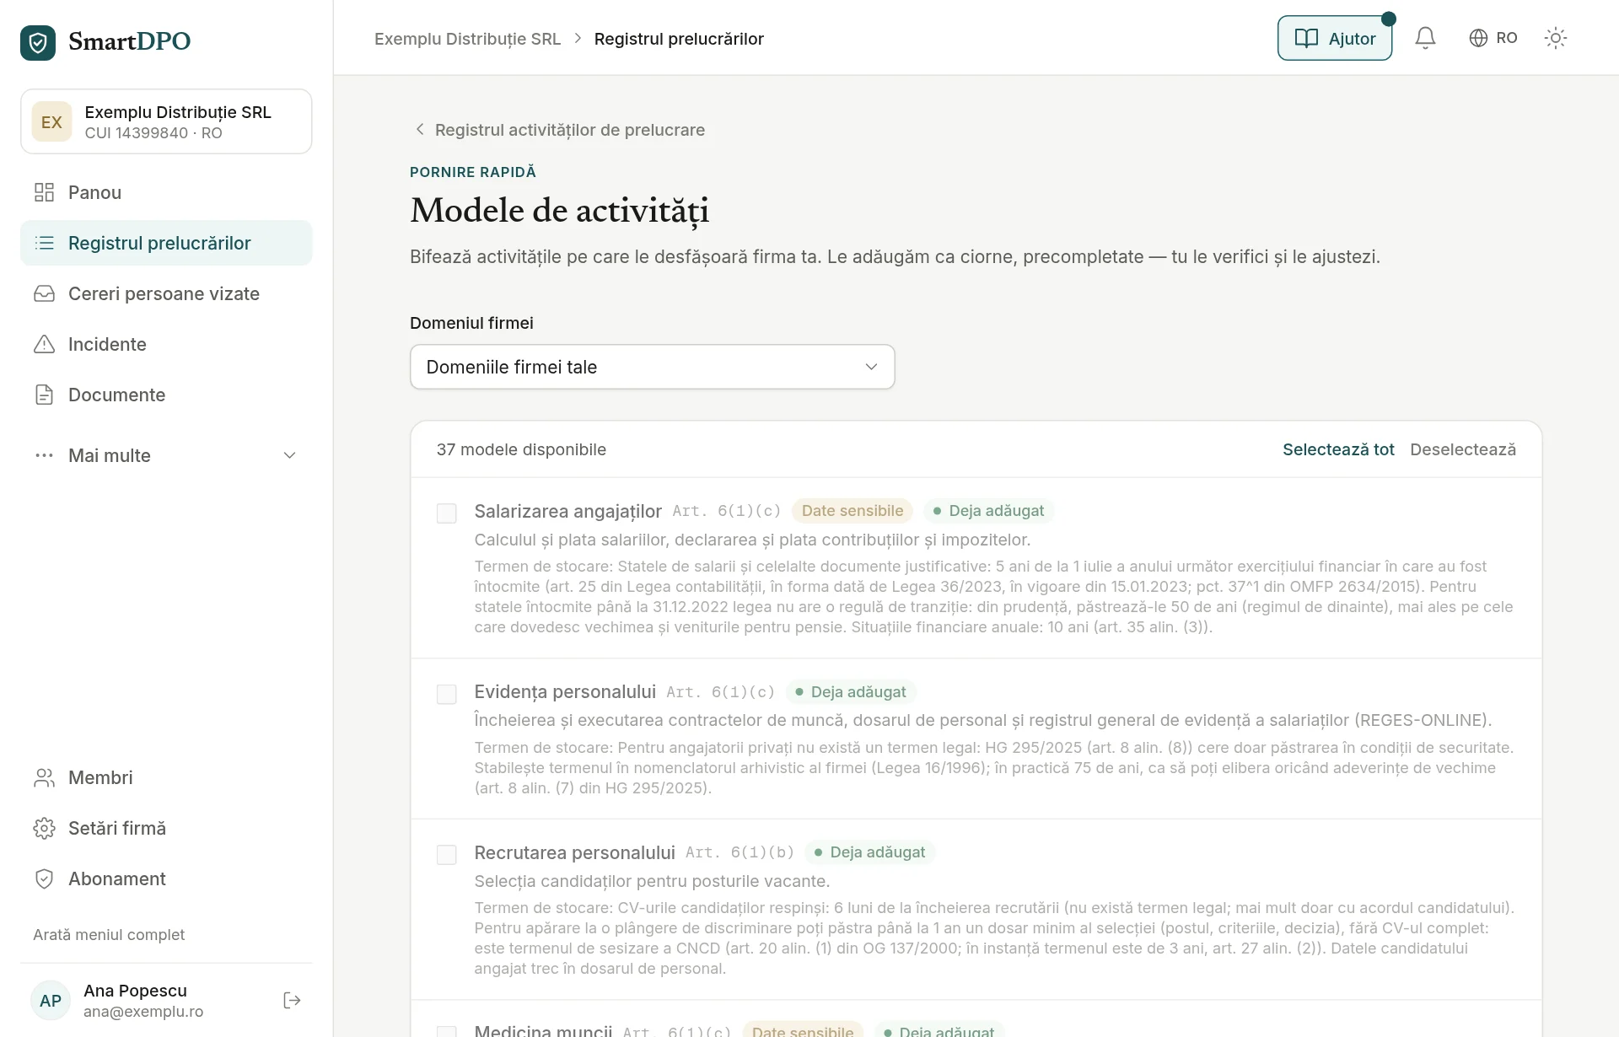Viewport: 1619px width, 1037px height.
Task: Click the ana@exemplu.ro email text
Action: pyautogui.click(x=143, y=1012)
